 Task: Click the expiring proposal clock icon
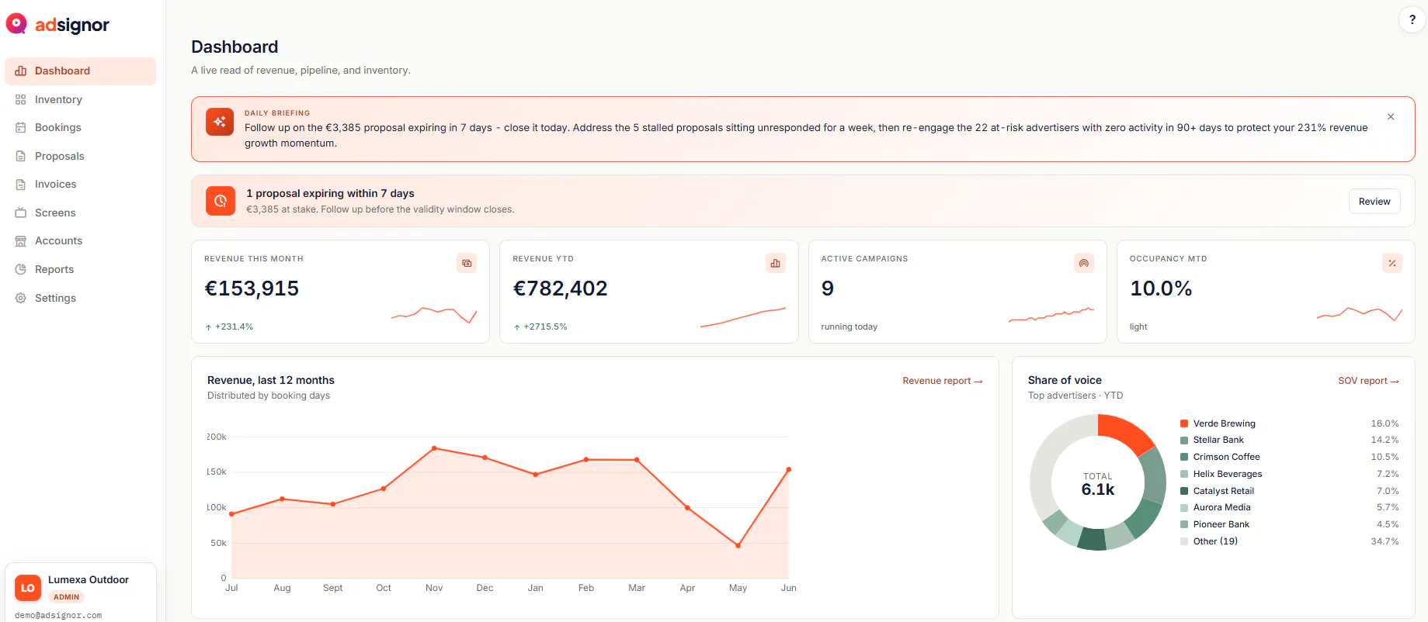pos(221,201)
